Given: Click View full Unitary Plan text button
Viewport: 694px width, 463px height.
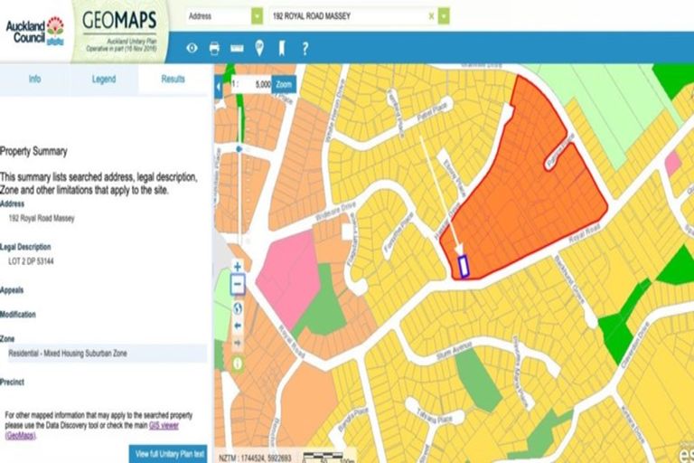Looking at the screenshot, I should (x=169, y=452).
